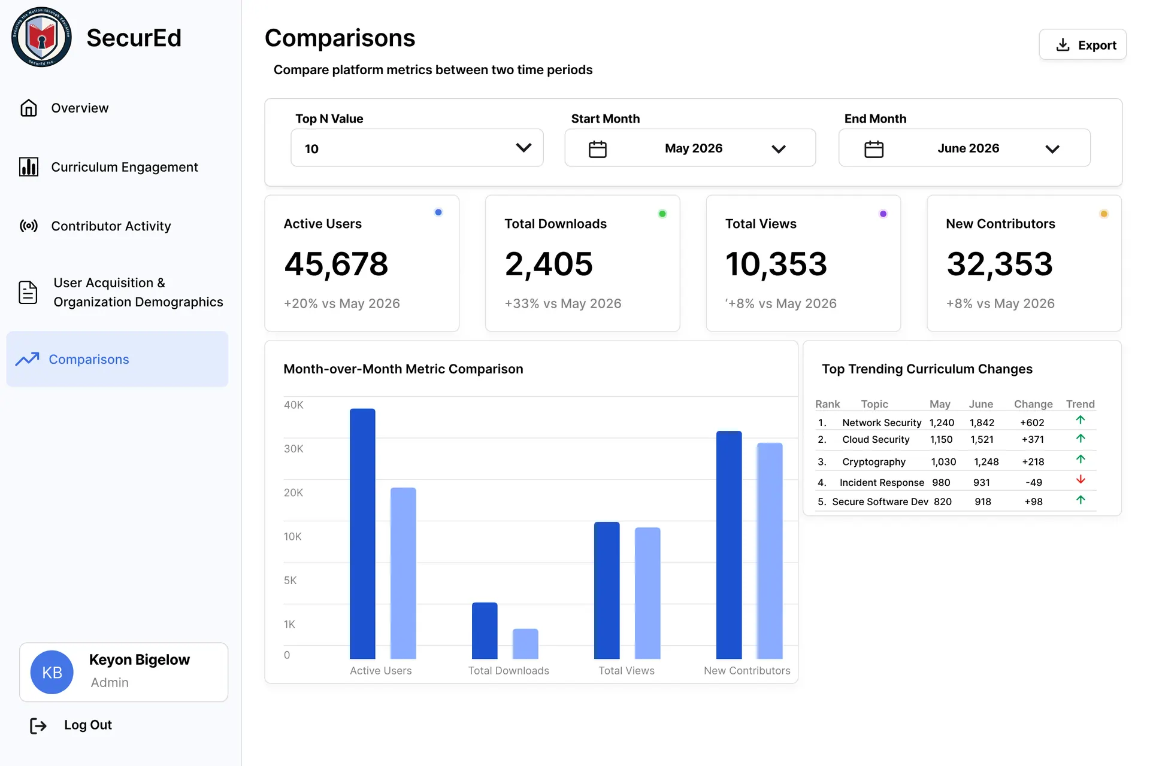Screen dimensions: 1150x766
Task: Click the Log Out arrow icon
Action: pos(38,725)
